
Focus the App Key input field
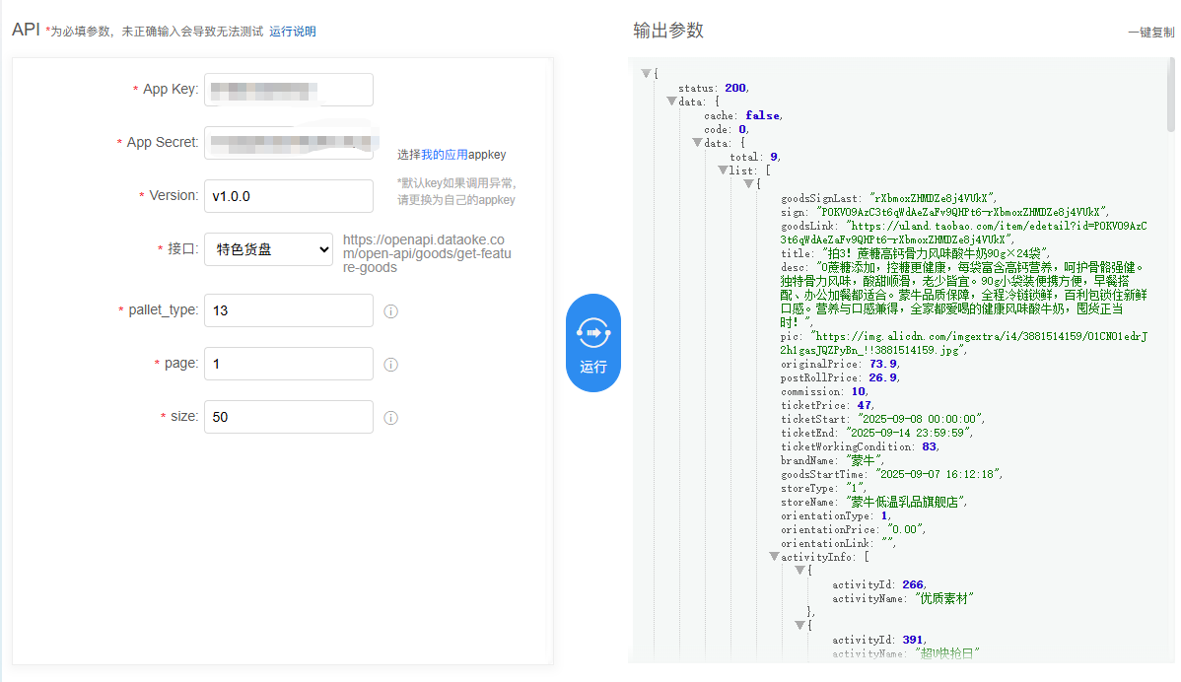[x=288, y=90]
